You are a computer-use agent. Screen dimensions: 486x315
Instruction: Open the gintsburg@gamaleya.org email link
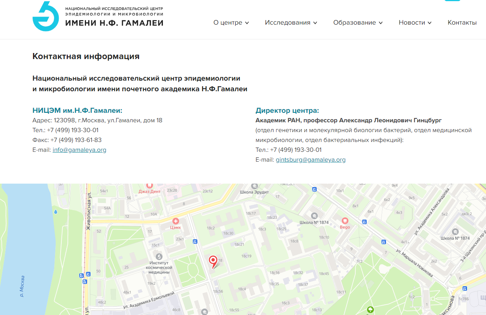pos(311,160)
